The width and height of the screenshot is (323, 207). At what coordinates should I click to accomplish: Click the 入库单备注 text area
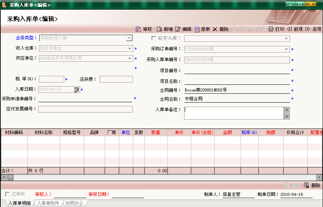click(233, 113)
